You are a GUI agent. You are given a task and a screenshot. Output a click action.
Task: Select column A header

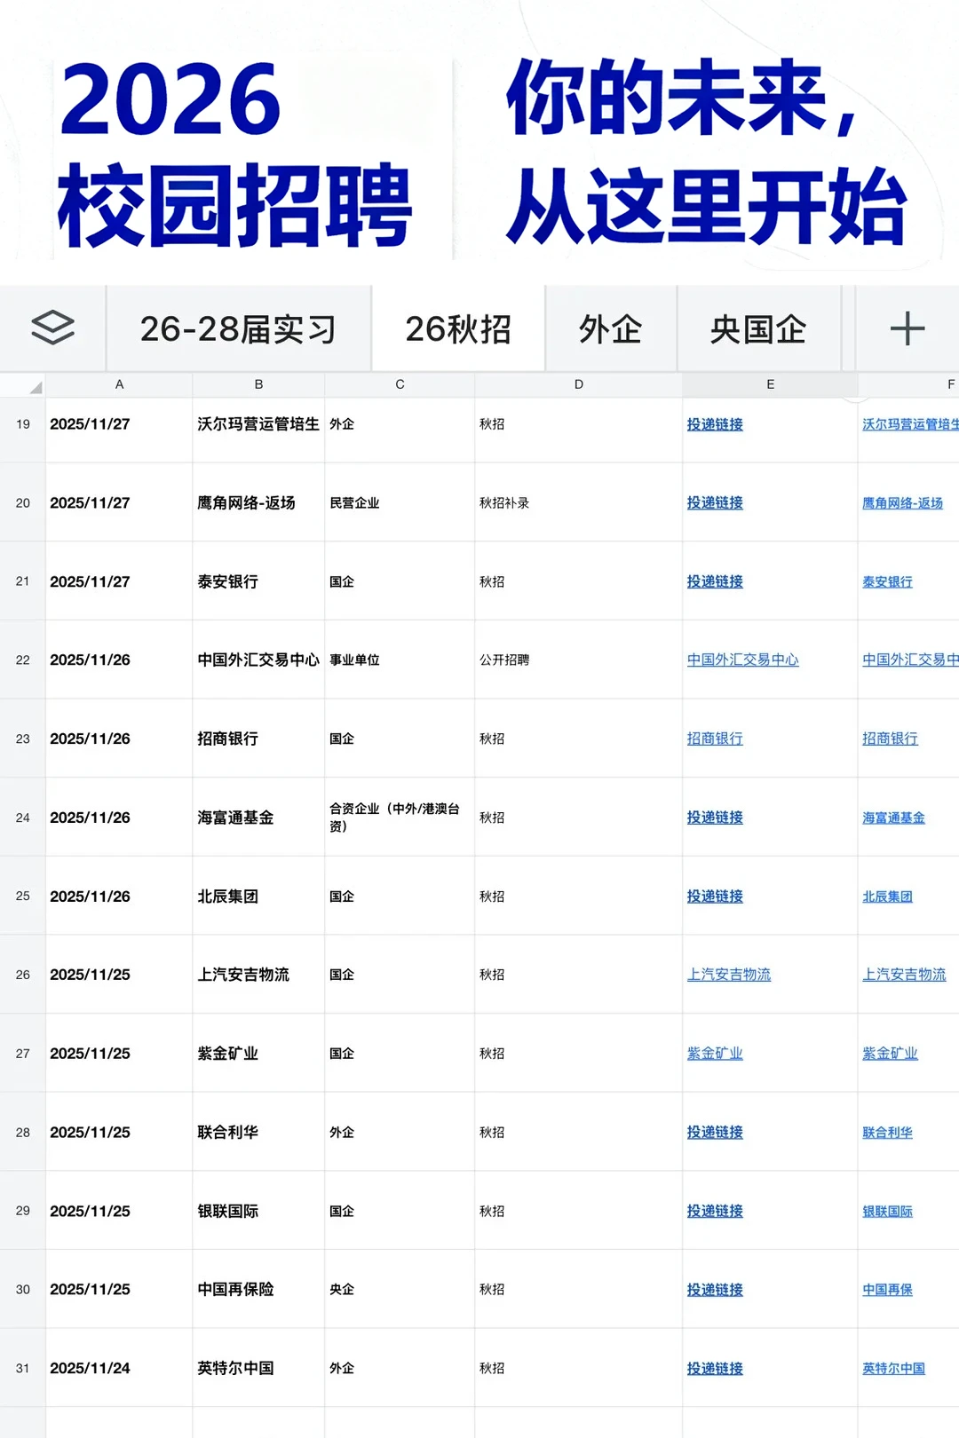tap(119, 384)
